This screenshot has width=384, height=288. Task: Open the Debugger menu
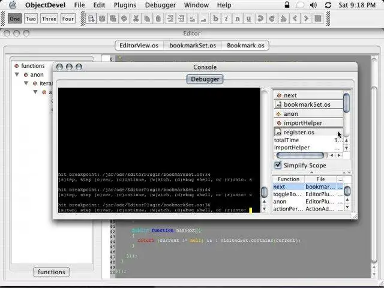coord(160,5)
